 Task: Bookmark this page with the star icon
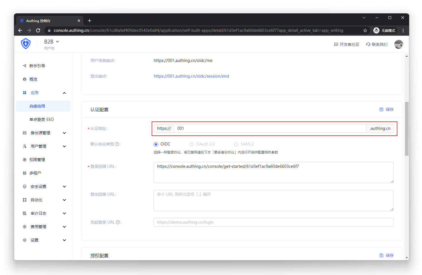point(365,30)
